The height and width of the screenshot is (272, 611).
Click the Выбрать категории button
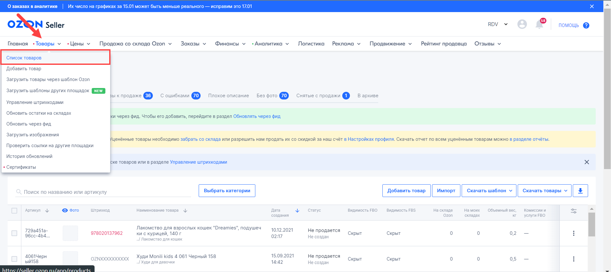[x=227, y=191]
